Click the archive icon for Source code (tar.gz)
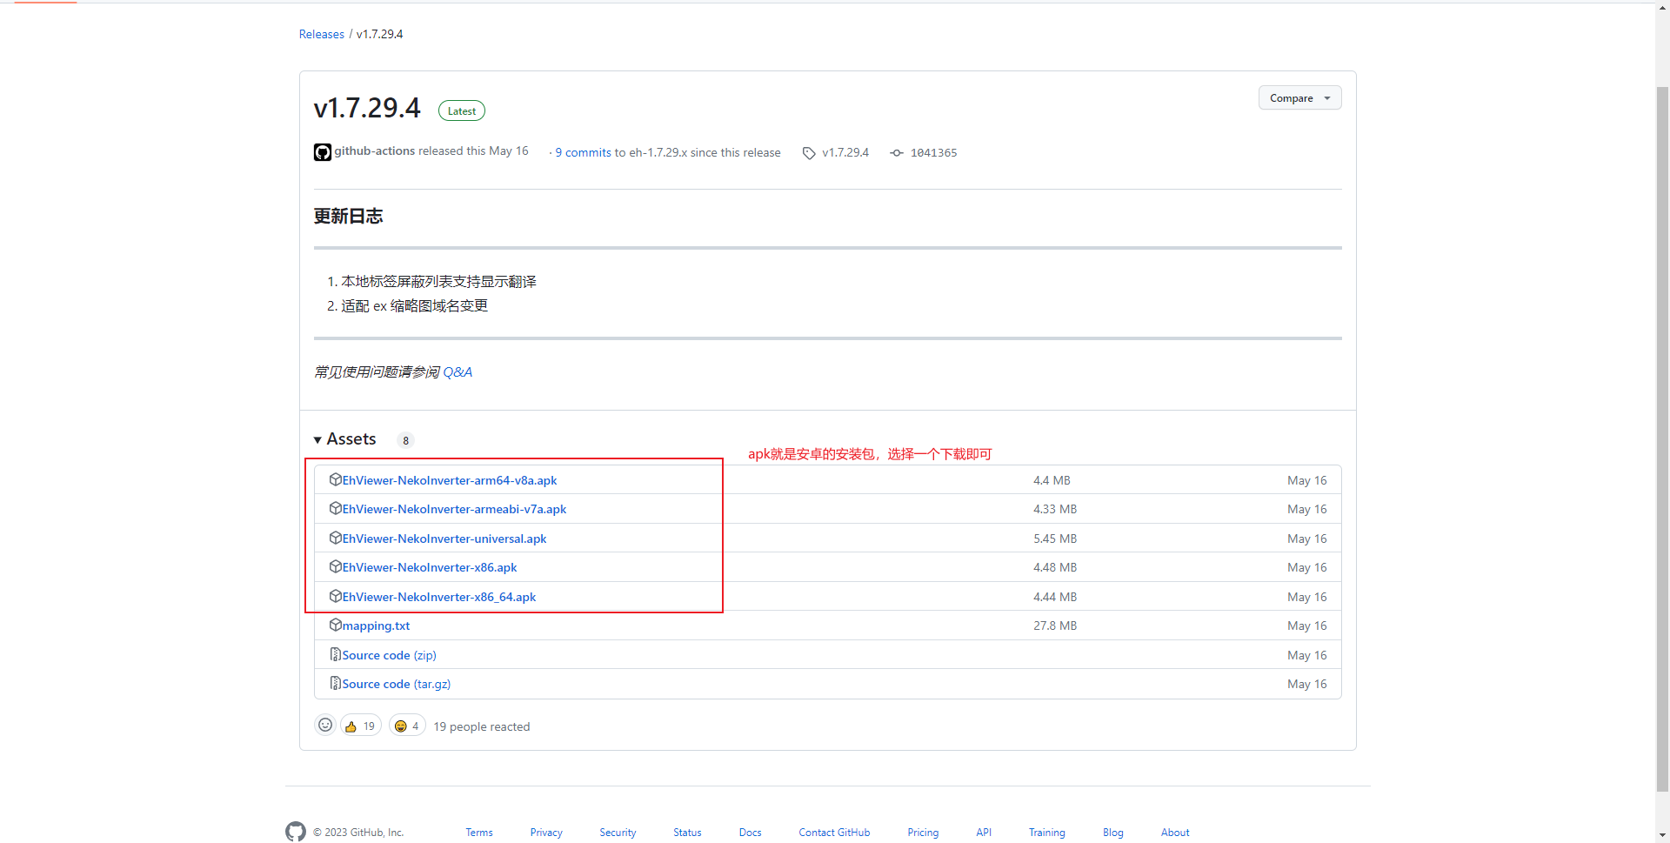This screenshot has width=1670, height=843. [335, 683]
